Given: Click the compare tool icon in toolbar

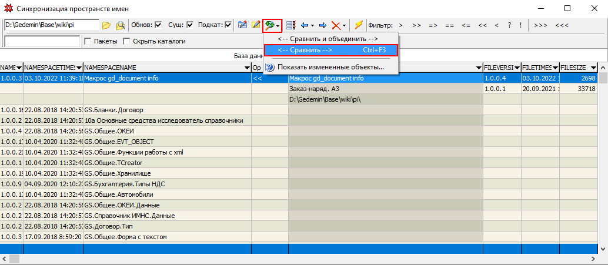Looking at the screenshot, I should click(270, 25).
